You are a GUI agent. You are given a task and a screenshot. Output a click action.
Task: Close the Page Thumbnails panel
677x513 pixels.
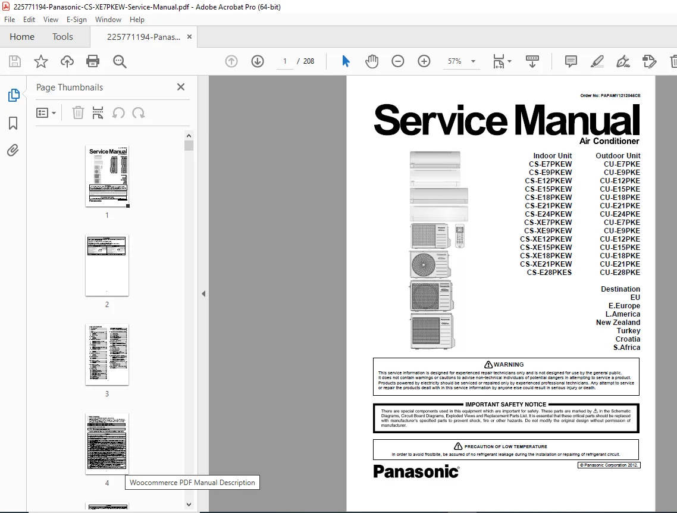point(181,87)
